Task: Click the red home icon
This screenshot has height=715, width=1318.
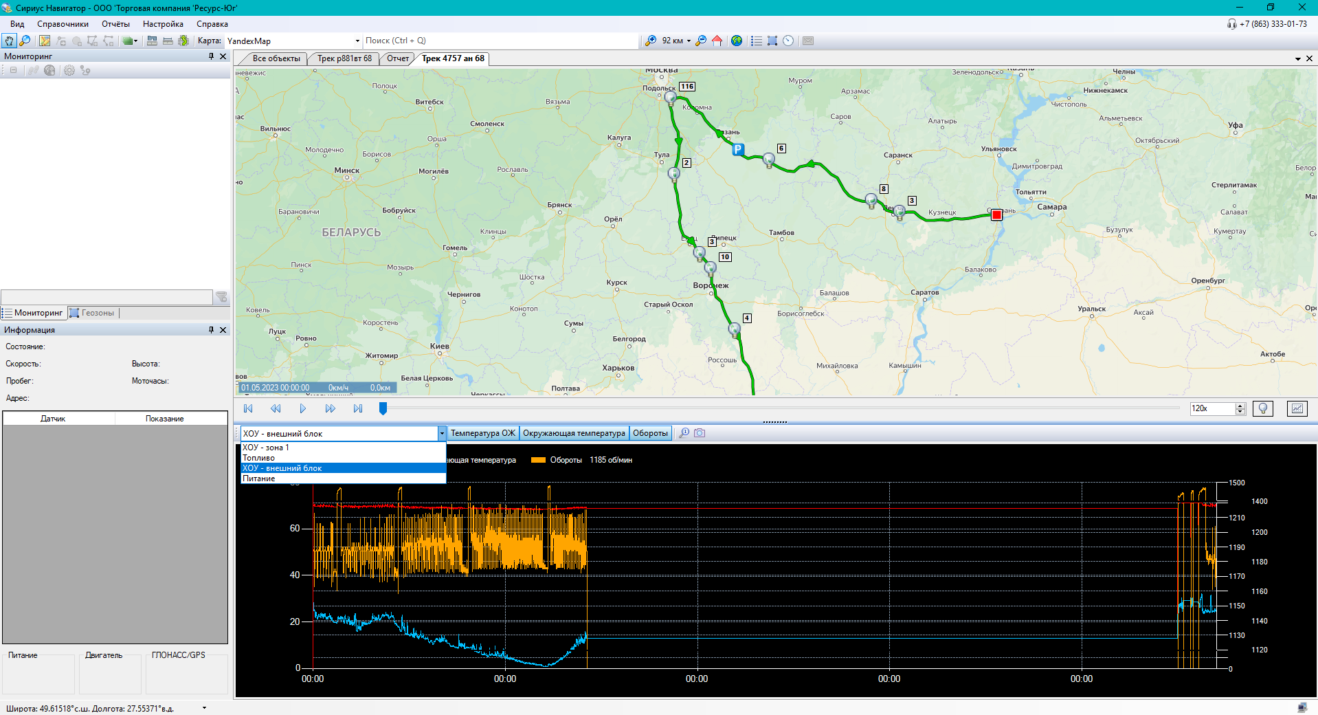Action: point(717,41)
